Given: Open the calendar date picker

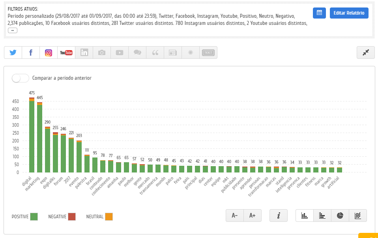Looking at the screenshot, I should (x=319, y=13).
